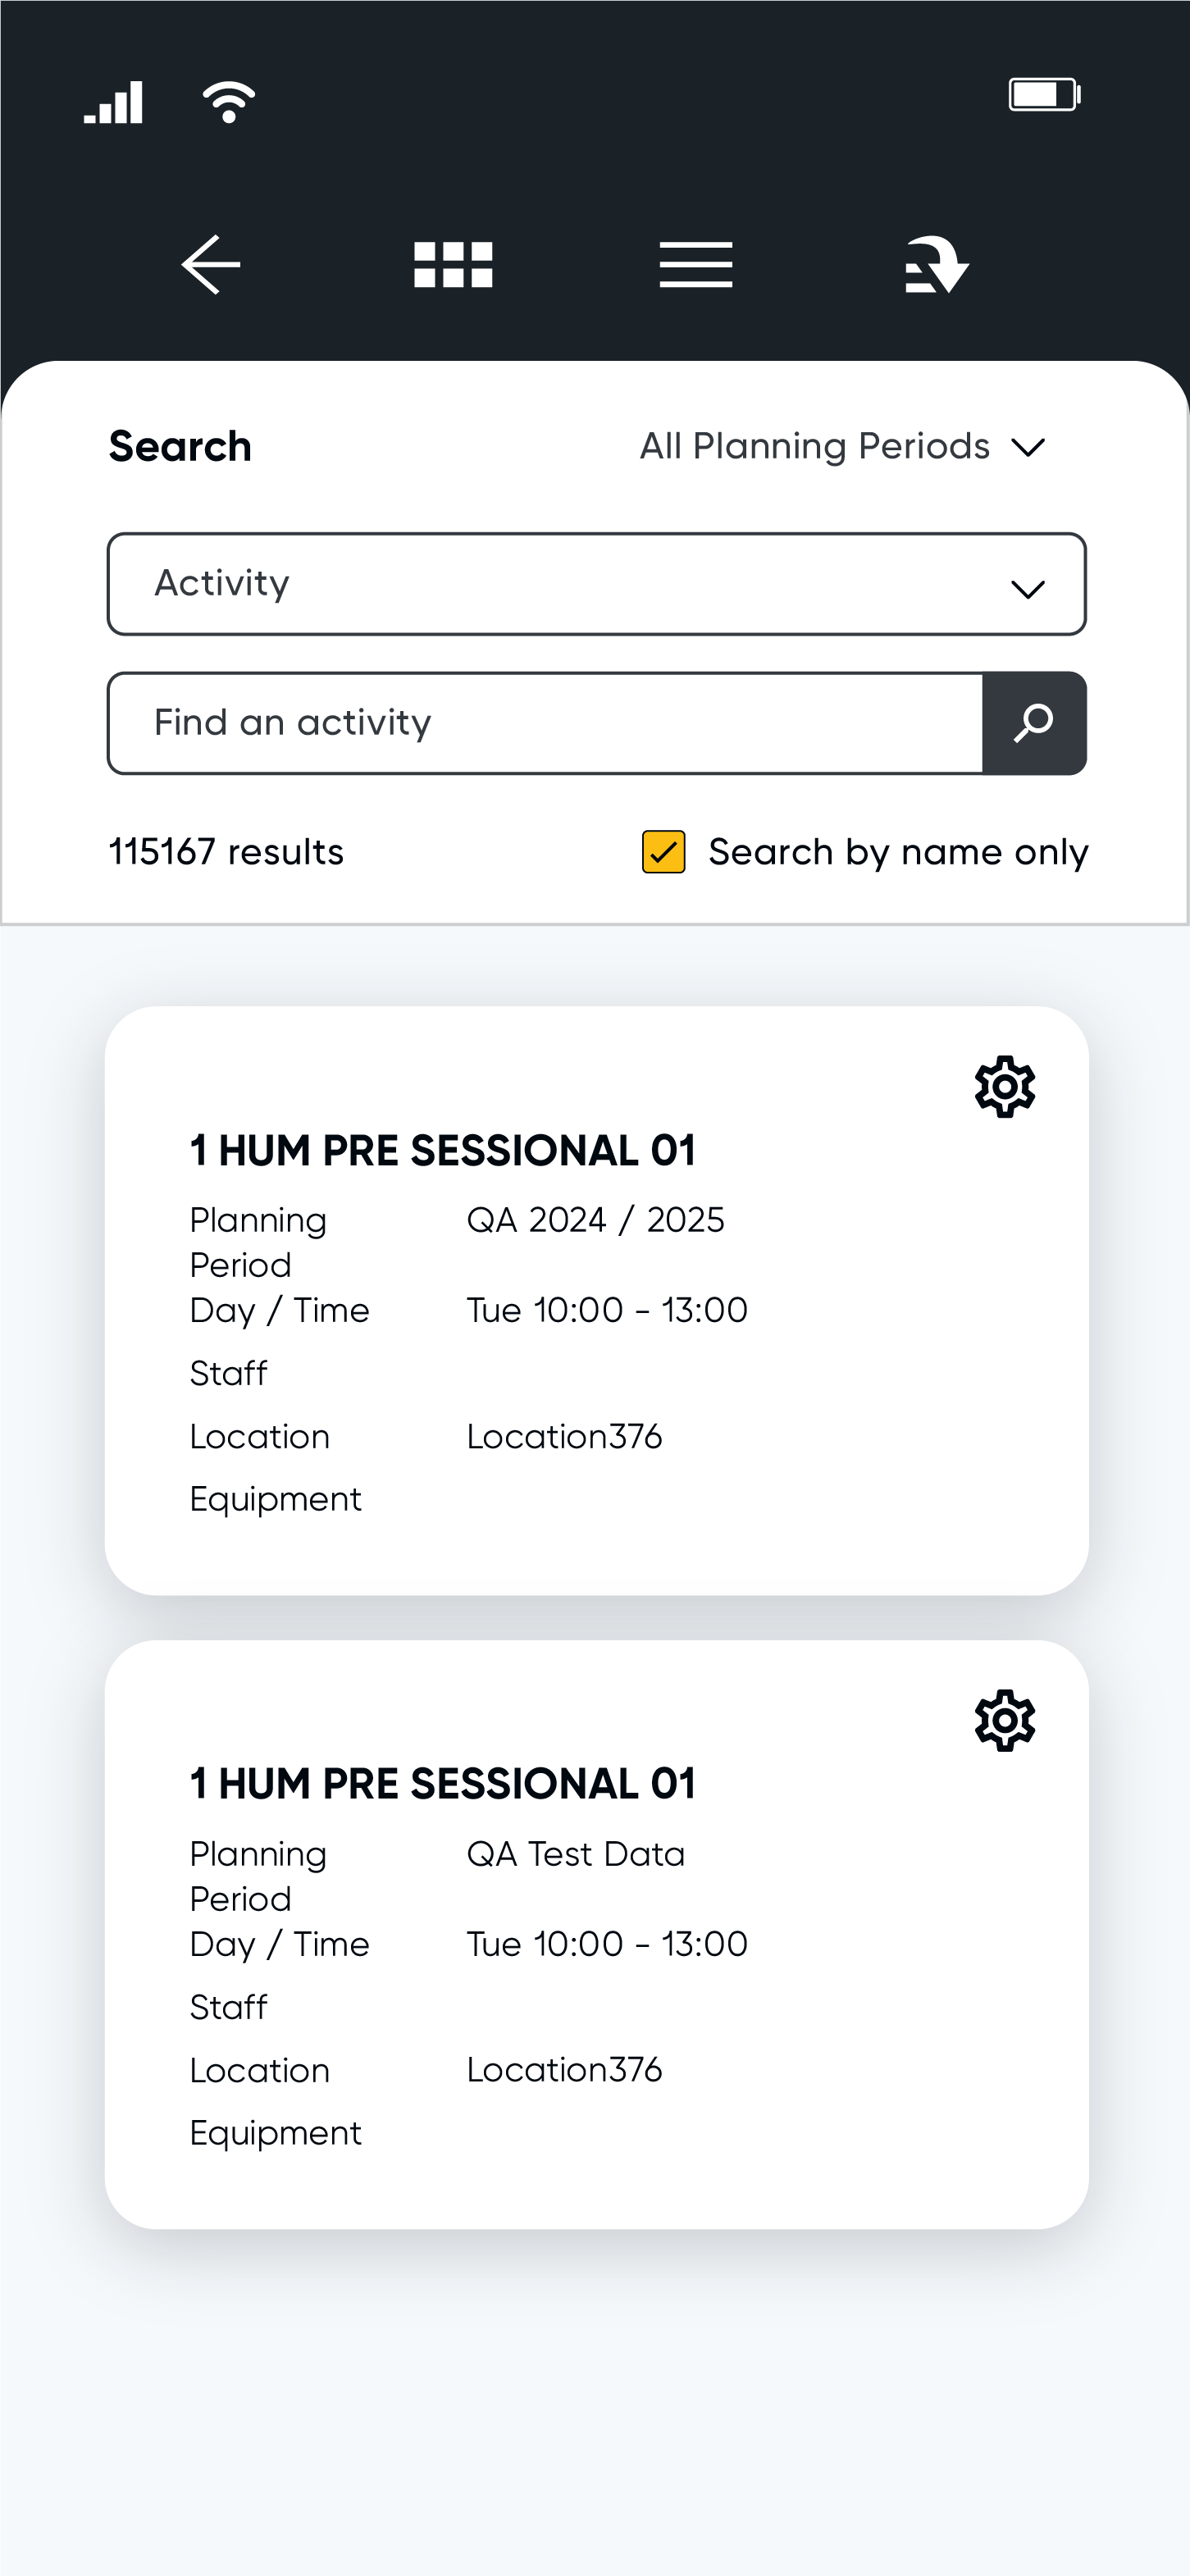This screenshot has width=1190, height=2576.
Task: Switch to grid view icon
Action: coord(453,265)
